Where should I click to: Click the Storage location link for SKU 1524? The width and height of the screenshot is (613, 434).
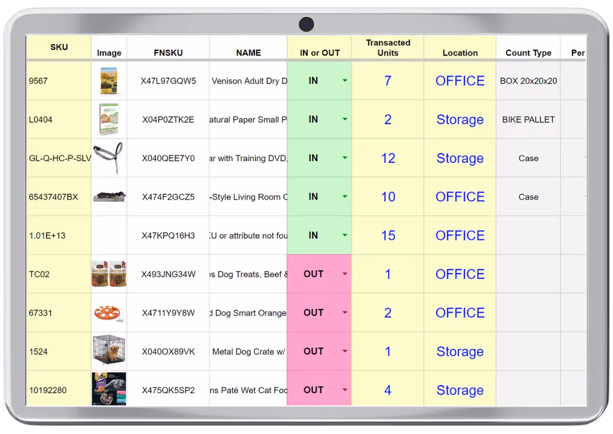(x=460, y=351)
